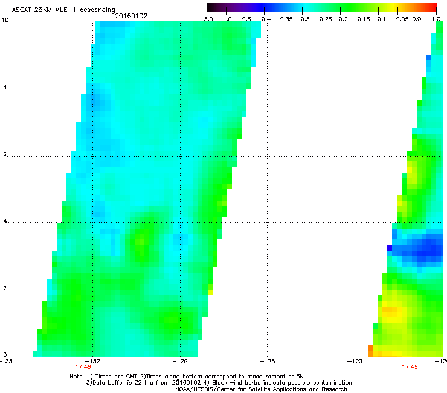
Task: Click the yellow cell near latitude 2 on left swath edge
Action: click(210, 292)
